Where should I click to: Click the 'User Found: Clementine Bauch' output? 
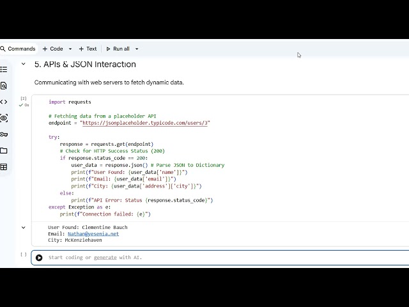(x=88, y=228)
